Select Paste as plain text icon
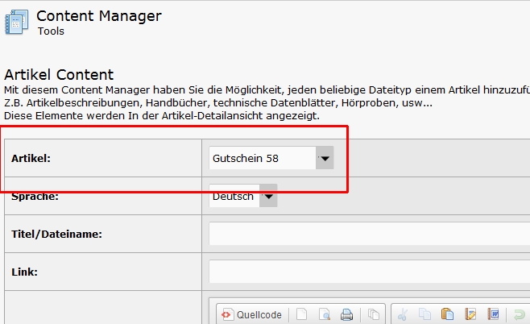 click(471, 314)
